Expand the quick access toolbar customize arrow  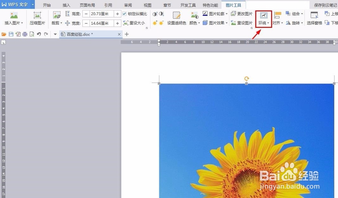click(x=55, y=34)
